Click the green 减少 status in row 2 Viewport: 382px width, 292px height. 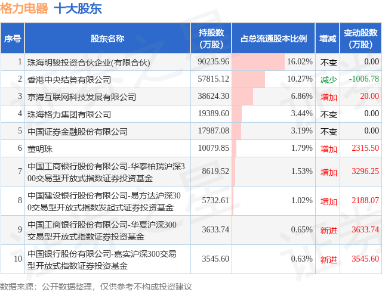(x=329, y=80)
